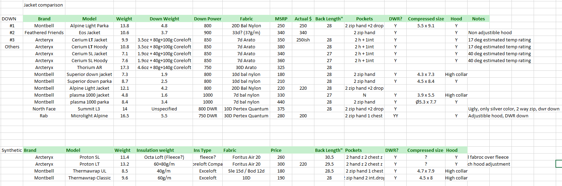
Task: Select the Synthetic section label cell
Action: point(12,150)
